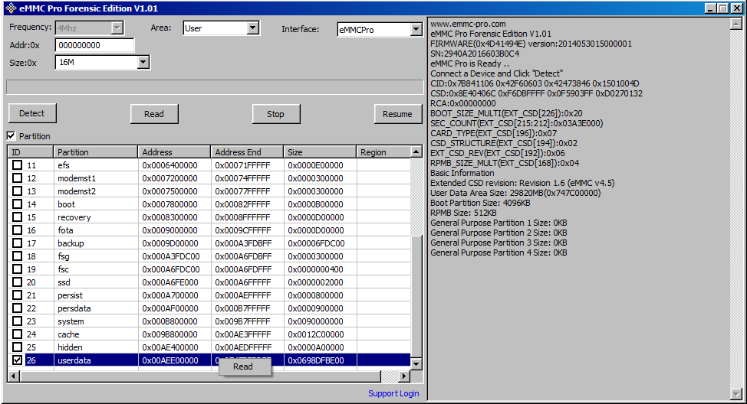747x404 pixels.
Task: Click size cell 0x0012C00000
Action: click(315, 334)
